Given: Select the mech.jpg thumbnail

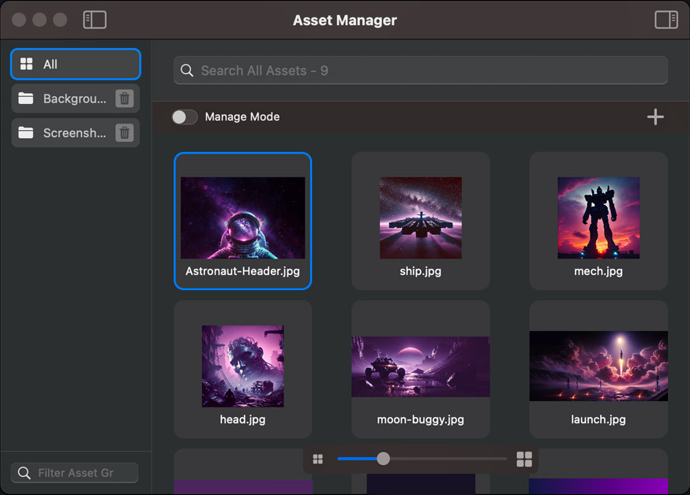Looking at the screenshot, I should 598,218.
